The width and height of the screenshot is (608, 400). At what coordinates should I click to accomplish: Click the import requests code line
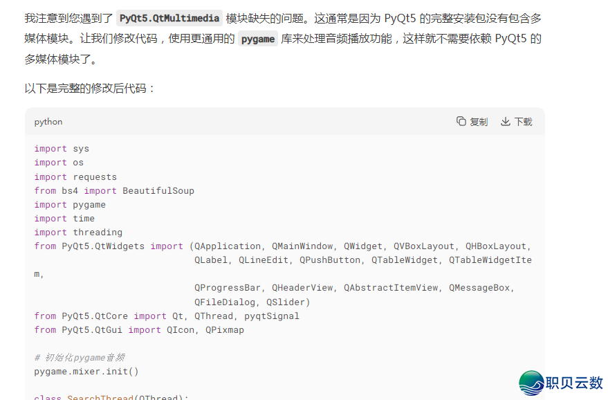(x=75, y=176)
